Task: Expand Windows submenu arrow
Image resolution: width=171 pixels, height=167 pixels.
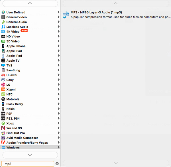Action: pos(59,147)
